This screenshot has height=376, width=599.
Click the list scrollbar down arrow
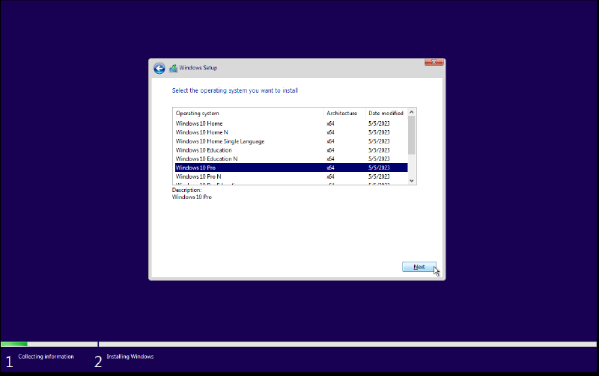(x=411, y=181)
